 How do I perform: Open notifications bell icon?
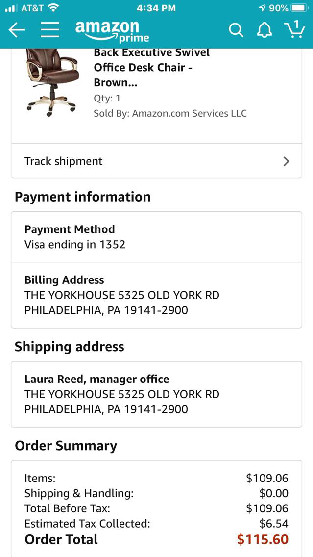tap(265, 30)
